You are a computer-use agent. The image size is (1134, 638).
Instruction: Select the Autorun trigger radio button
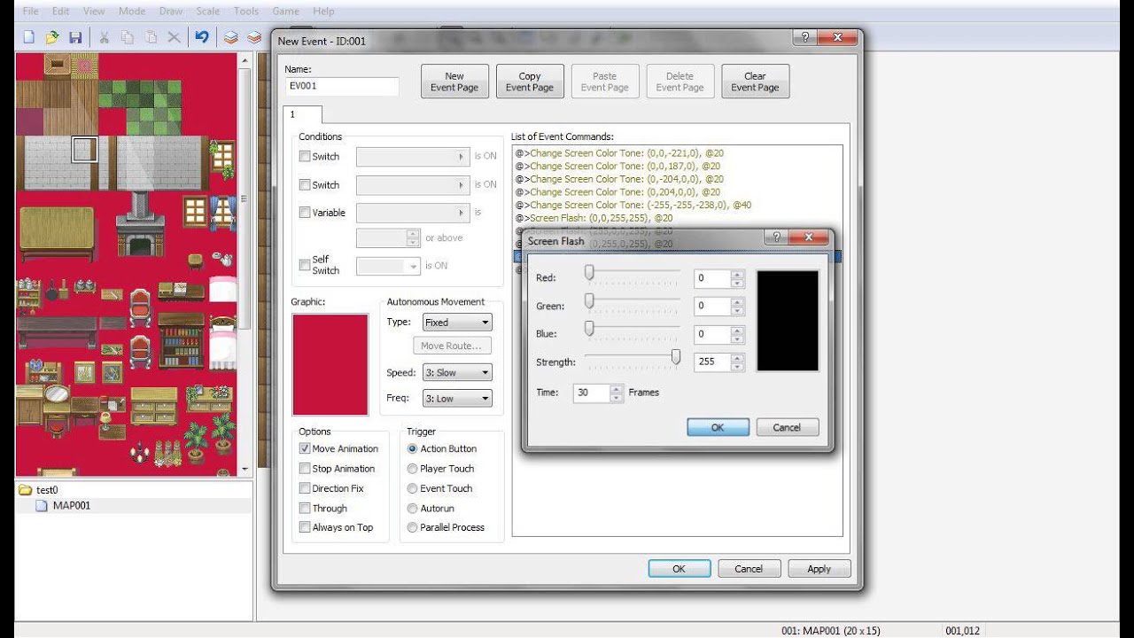(x=412, y=509)
